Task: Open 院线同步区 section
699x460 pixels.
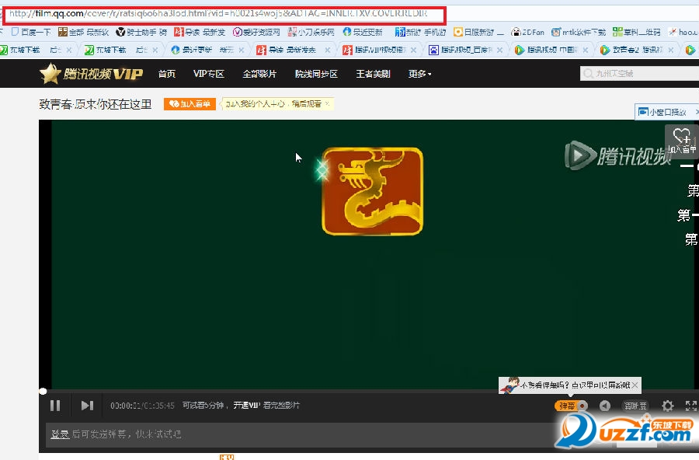Action: (316, 74)
